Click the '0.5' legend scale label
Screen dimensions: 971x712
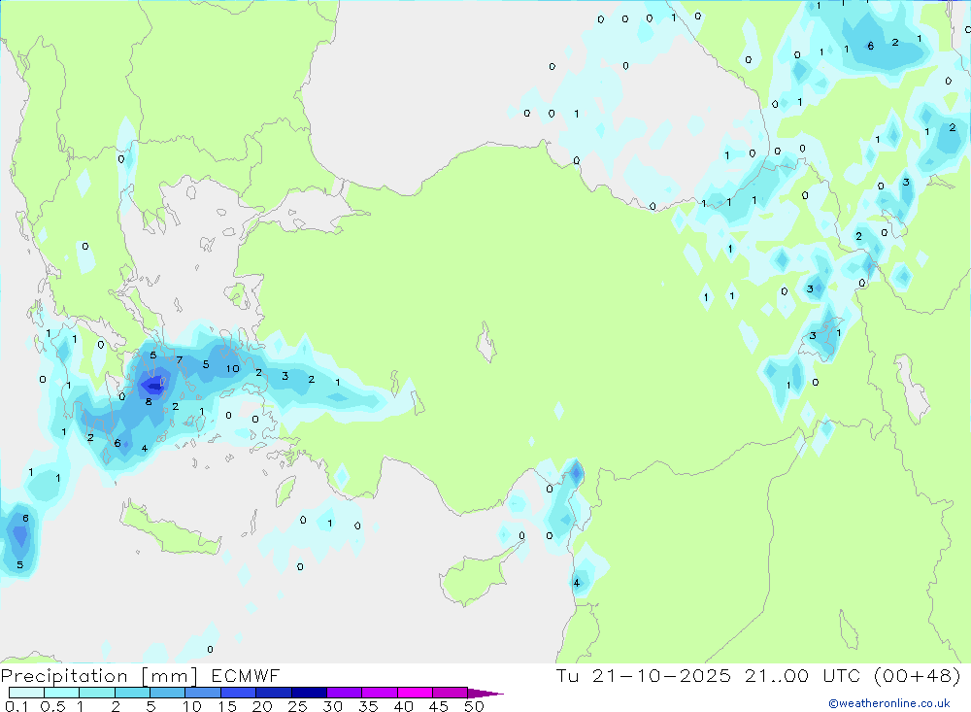pyautogui.click(x=52, y=706)
